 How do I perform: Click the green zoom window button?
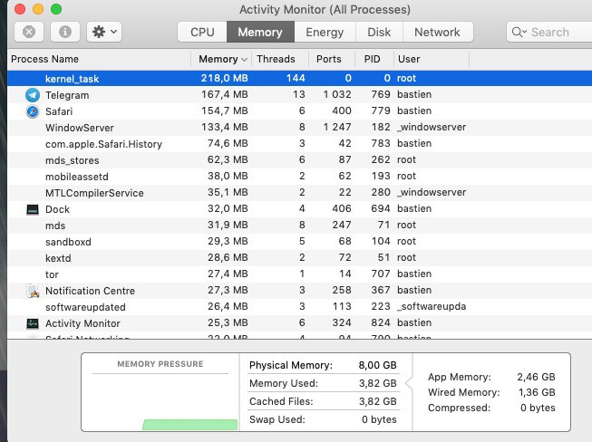(56, 9)
